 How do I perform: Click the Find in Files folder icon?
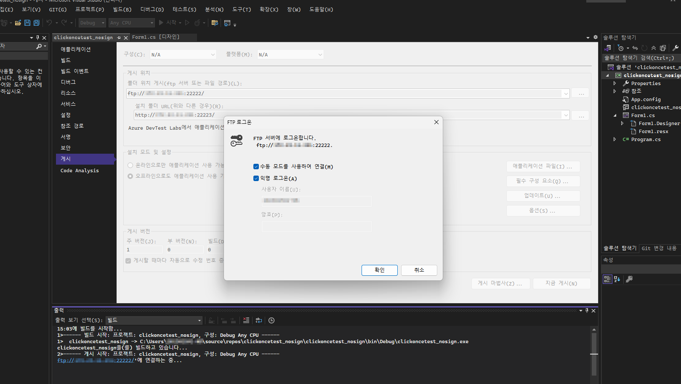click(215, 23)
